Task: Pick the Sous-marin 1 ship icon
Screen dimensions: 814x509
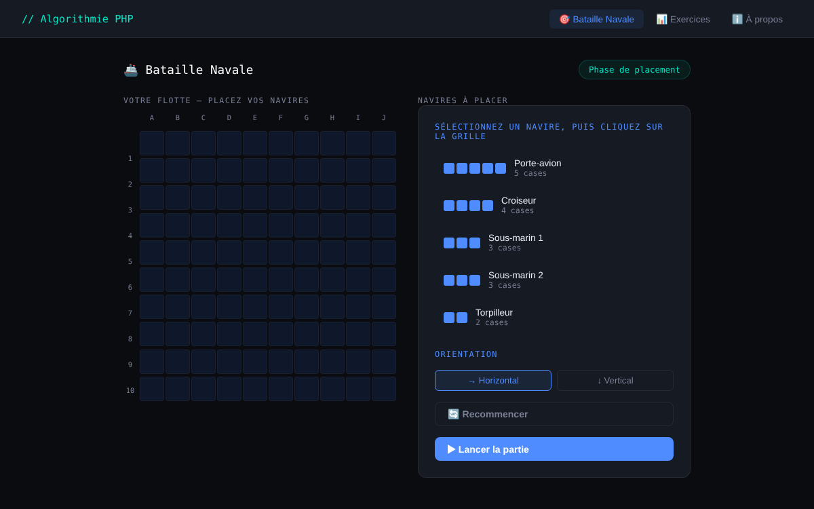Action: (462, 243)
